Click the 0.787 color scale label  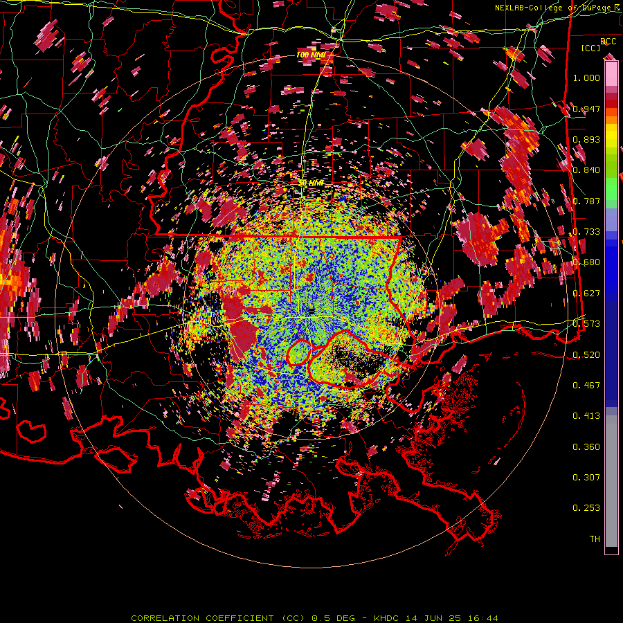pos(586,201)
